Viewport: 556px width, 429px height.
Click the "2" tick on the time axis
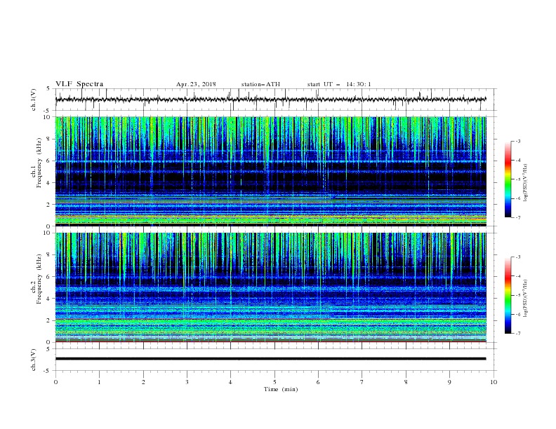pyautogui.click(x=143, y=382)
